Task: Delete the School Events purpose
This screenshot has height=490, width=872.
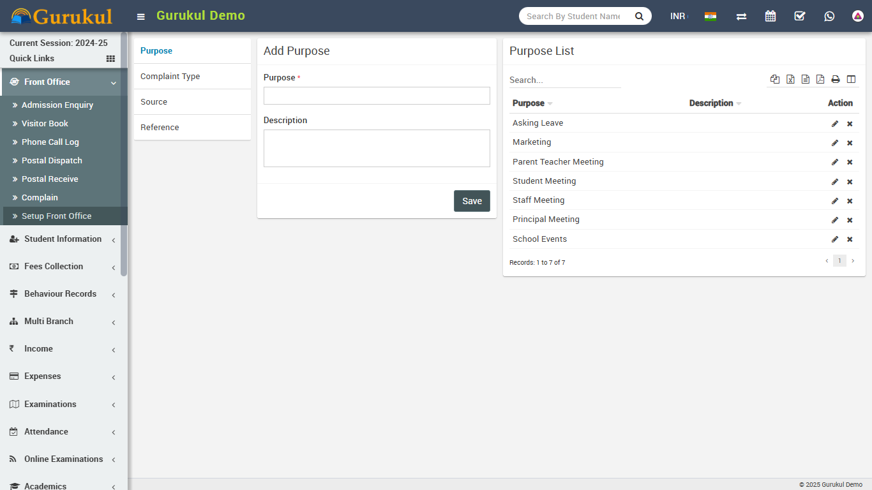Action: 850,239
